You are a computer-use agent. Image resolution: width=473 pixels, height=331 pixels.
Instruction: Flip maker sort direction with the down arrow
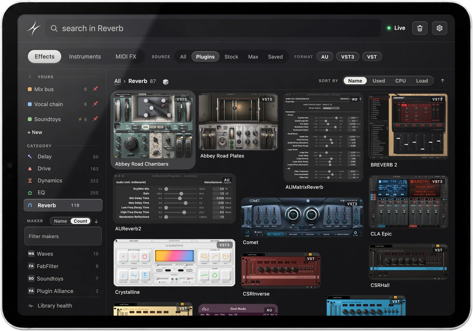click(x=96, y=221)
